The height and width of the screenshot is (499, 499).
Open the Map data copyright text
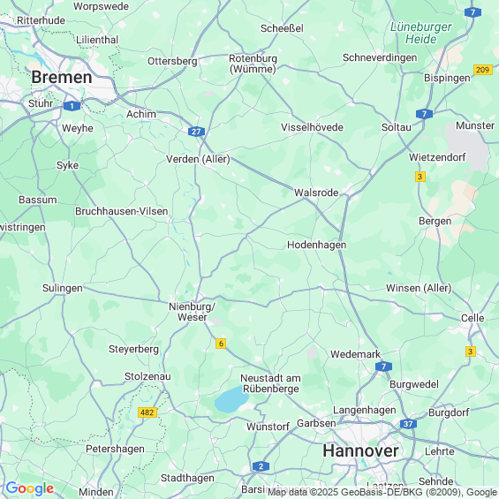tap(382, 492)
